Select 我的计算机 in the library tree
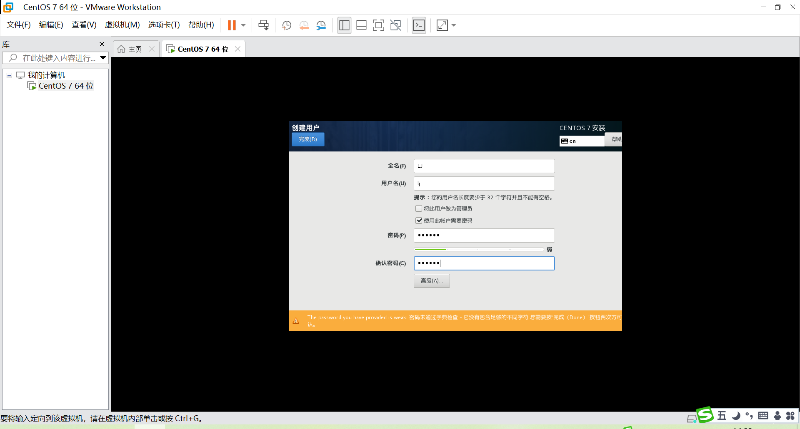 click(x=46, y=75)
